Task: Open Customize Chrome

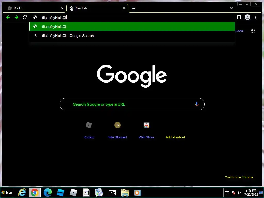Action: (x=239, y=177)
